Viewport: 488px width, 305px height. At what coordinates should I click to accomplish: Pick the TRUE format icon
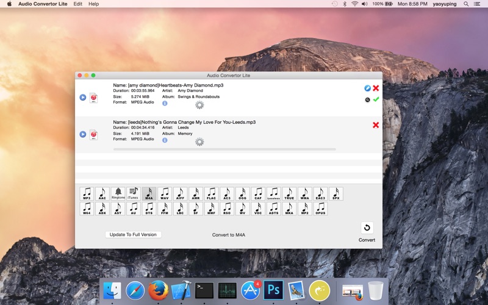coord(289,193)
